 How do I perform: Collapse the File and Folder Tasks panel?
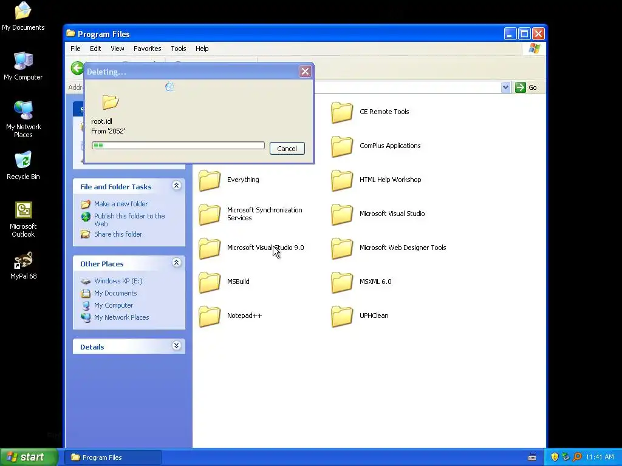(177, 186)
